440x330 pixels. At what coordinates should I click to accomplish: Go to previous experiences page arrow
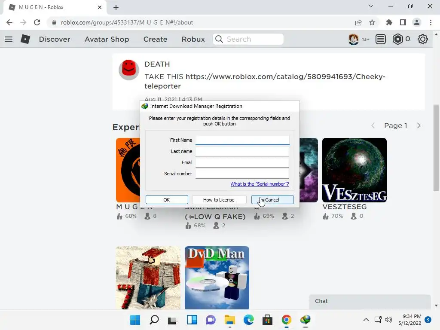[373, 126]
